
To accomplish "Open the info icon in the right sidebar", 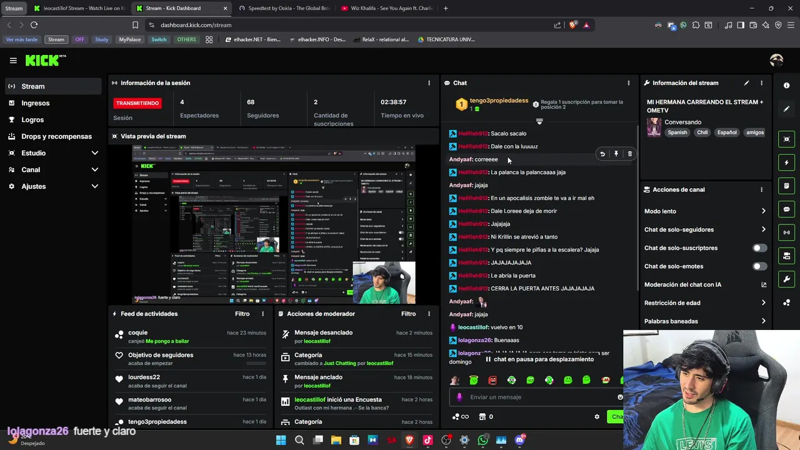I will [786, 86].
